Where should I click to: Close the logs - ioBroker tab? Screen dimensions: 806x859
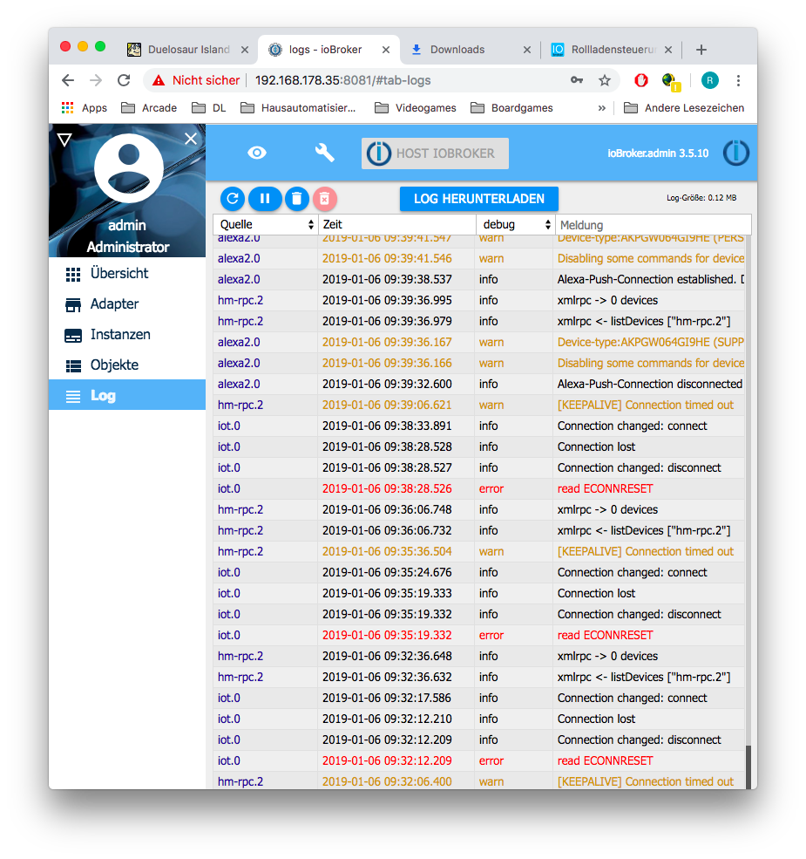click(386, 50)
